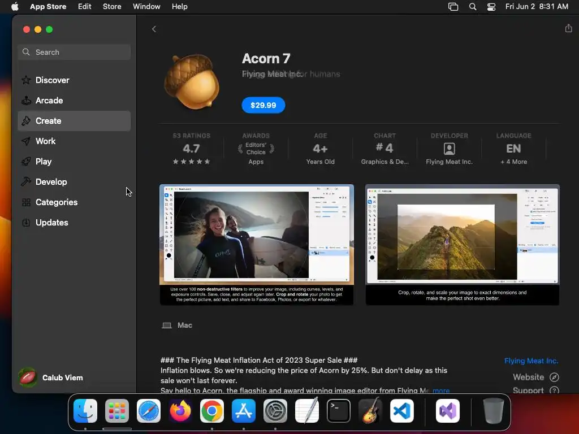This screenshot has height=434, width=579.
Task: Click the Stage Manager menu bar icon
Action: coord(453,7)
